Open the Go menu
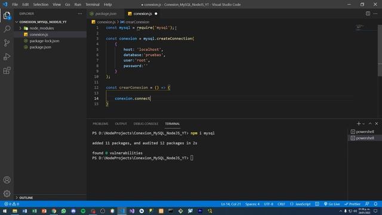Viewport: 382px width, 215px height. tap(67, 4)
